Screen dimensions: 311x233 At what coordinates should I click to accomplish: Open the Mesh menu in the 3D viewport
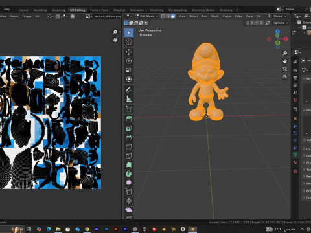pos(214,16)
